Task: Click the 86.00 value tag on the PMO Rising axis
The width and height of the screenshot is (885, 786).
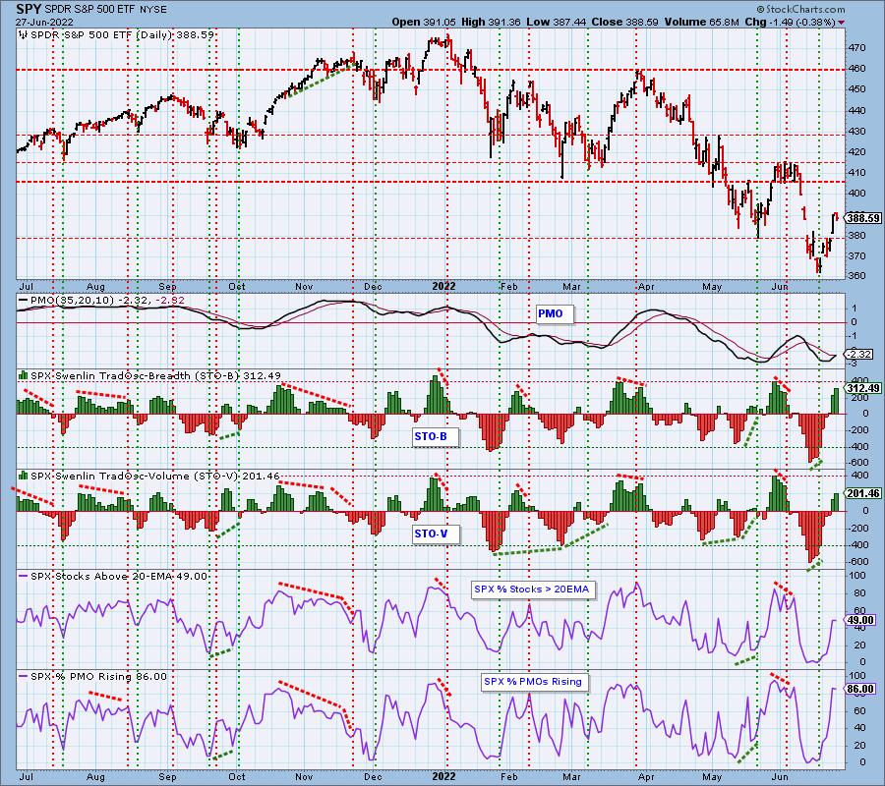Action: tap(860, 689)
